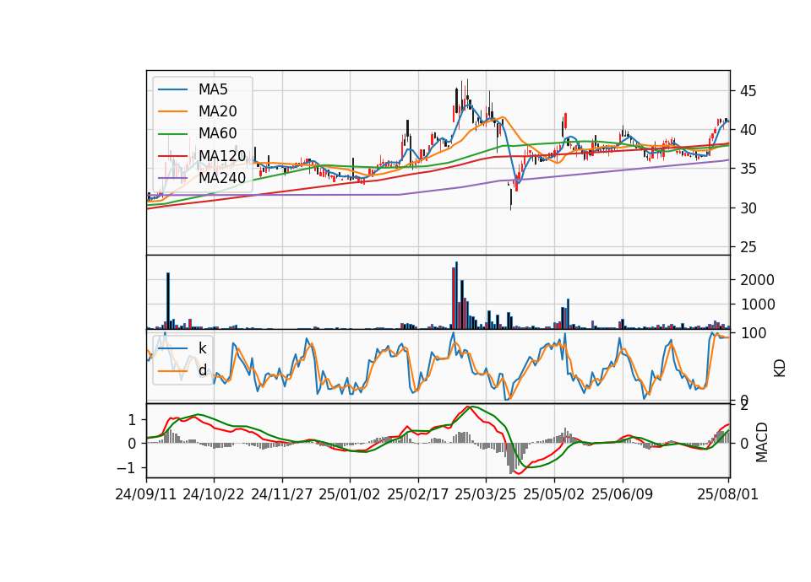The image size is (811, 582).
Task: Click the 25/08/01 date label
Action: tap(727, 494)
